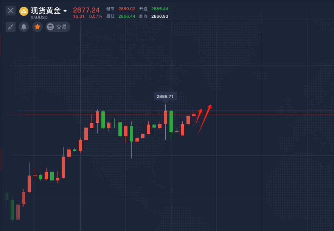The height and width of the screenshot is (231, 334).
Task: Click the 开盘 value 2856.44
Action: point(160,9)
